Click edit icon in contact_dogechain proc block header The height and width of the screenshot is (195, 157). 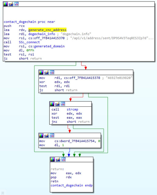coord(11,4)
